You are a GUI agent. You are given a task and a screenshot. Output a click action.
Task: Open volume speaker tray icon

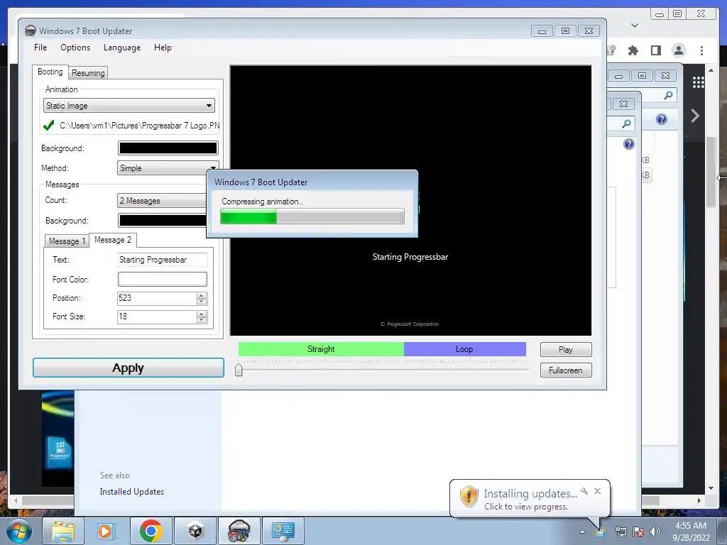pyautogui.click(x=655, y=532)
